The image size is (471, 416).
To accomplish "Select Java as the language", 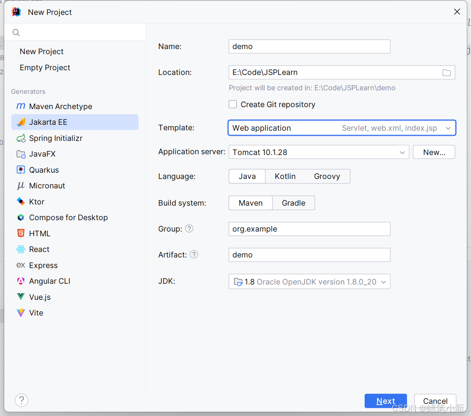I will pos(247,176).
